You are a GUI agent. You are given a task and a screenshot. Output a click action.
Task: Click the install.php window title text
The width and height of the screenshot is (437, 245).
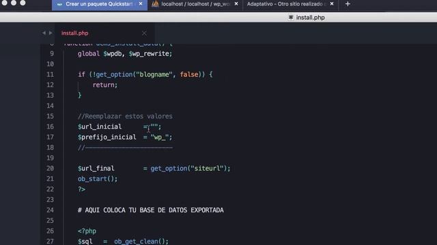coord(310,18)
